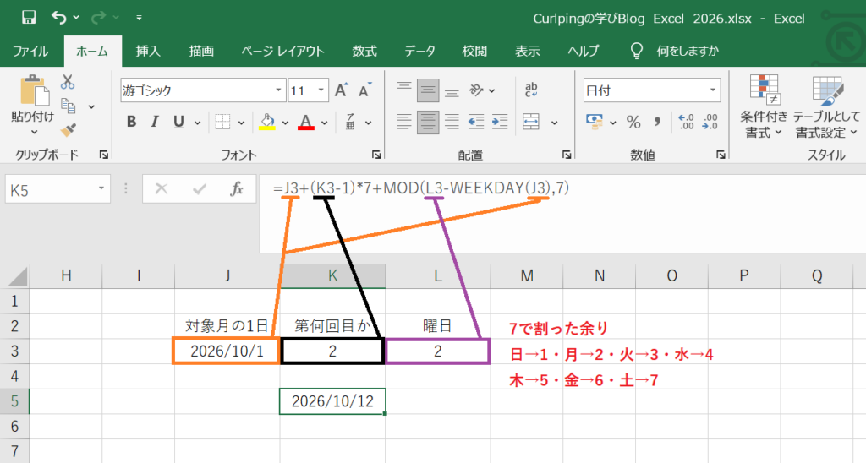
Task: Toggle italic formatting
Action: point(155,122)
